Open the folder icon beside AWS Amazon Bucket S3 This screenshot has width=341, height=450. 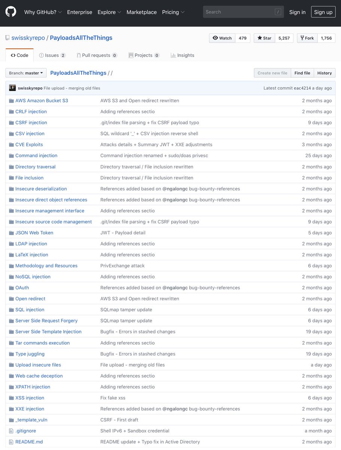(11, 100)
